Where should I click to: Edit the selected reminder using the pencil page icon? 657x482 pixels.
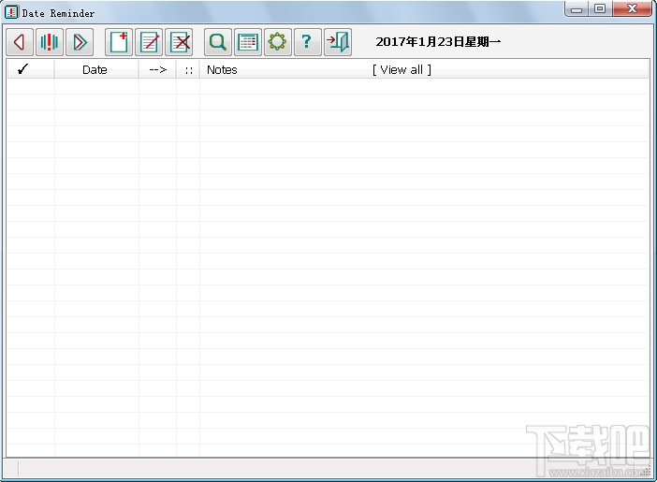pyautogui.click(x=149, y=42)
